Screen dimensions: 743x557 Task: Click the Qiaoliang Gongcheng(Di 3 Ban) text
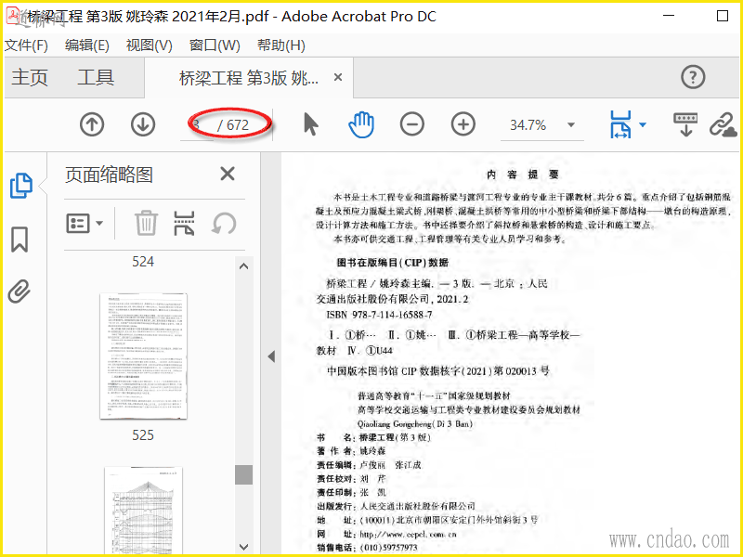pos(415,424)
